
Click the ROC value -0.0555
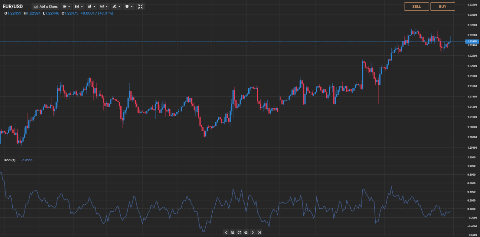pos(27,160)
